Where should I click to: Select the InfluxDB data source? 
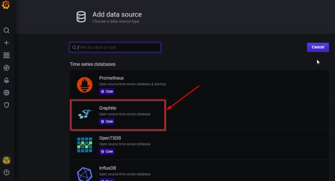coord(199,171)
